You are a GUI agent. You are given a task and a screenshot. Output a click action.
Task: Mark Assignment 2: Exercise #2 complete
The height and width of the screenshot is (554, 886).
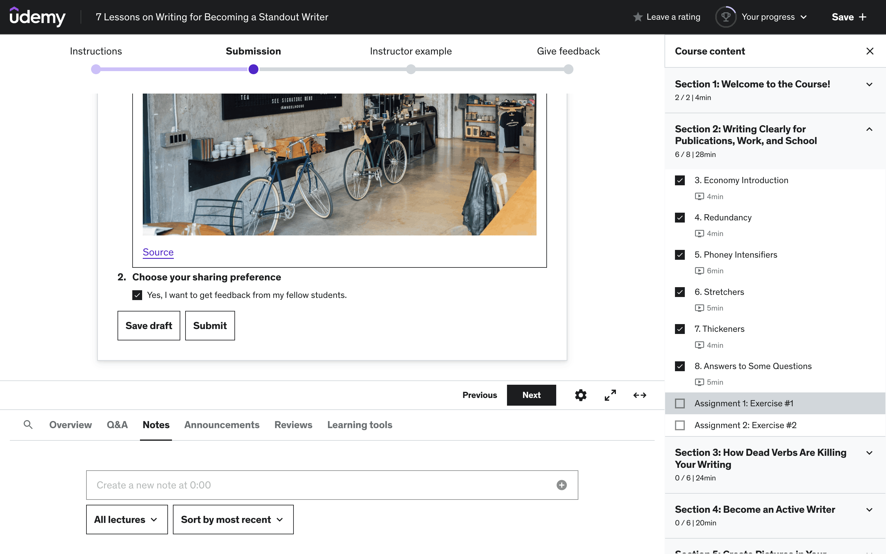(x=680, y=425)
